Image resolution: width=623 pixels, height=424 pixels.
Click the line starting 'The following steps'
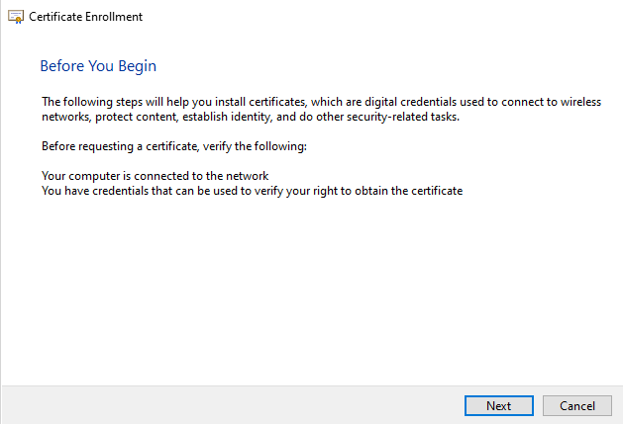coord(322,102)
